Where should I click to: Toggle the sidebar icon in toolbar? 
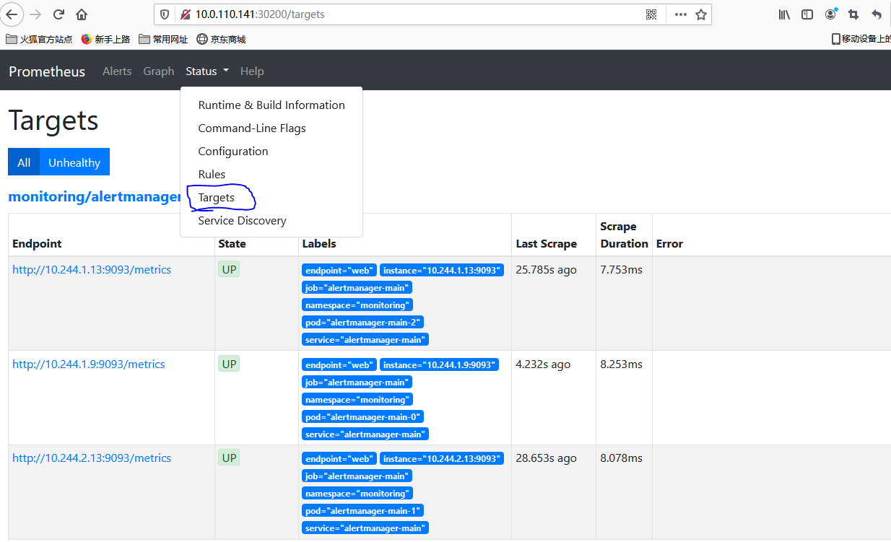(x=807, y=14)
